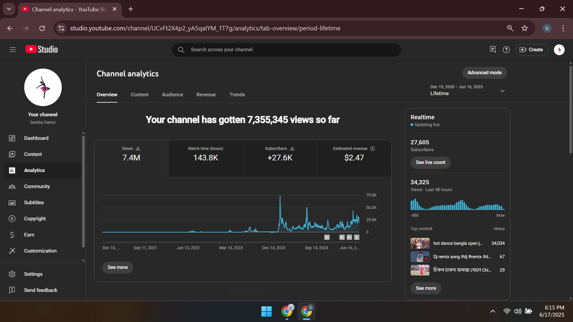Click the Chrome profile G icon
The image size is (573, 322).
click(547, 28)
